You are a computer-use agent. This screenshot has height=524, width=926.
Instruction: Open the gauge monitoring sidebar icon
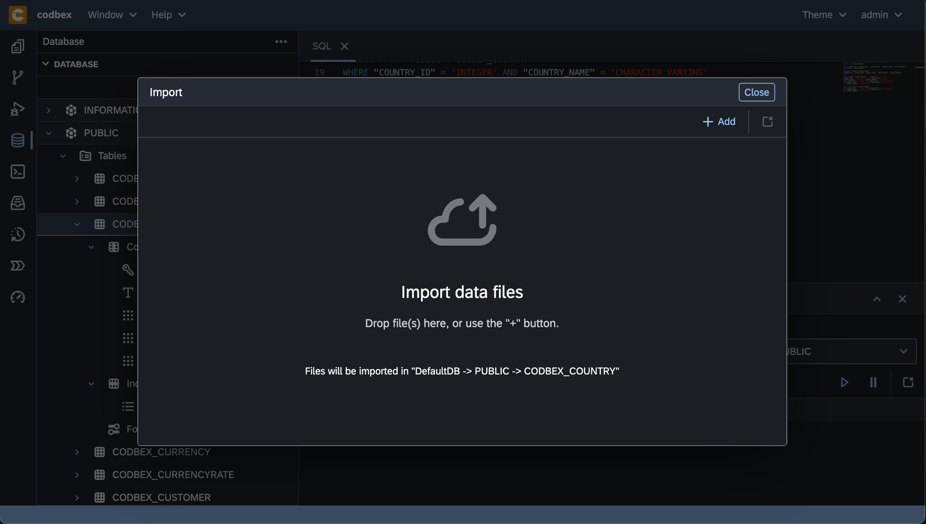18,297
